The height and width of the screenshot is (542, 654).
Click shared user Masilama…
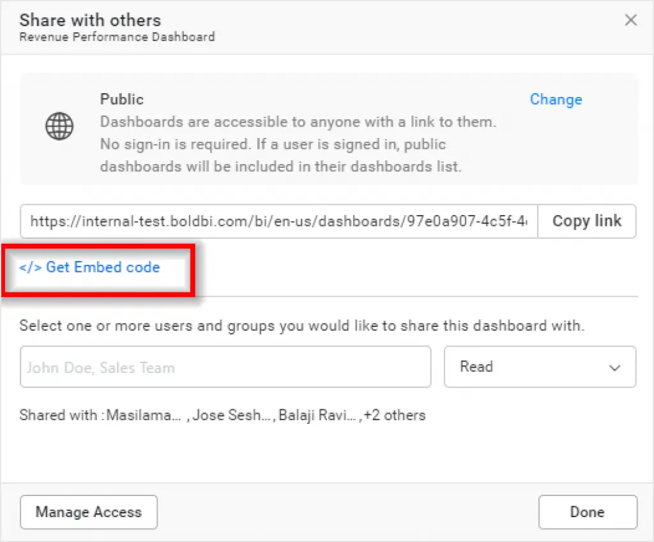click(144, 416)
